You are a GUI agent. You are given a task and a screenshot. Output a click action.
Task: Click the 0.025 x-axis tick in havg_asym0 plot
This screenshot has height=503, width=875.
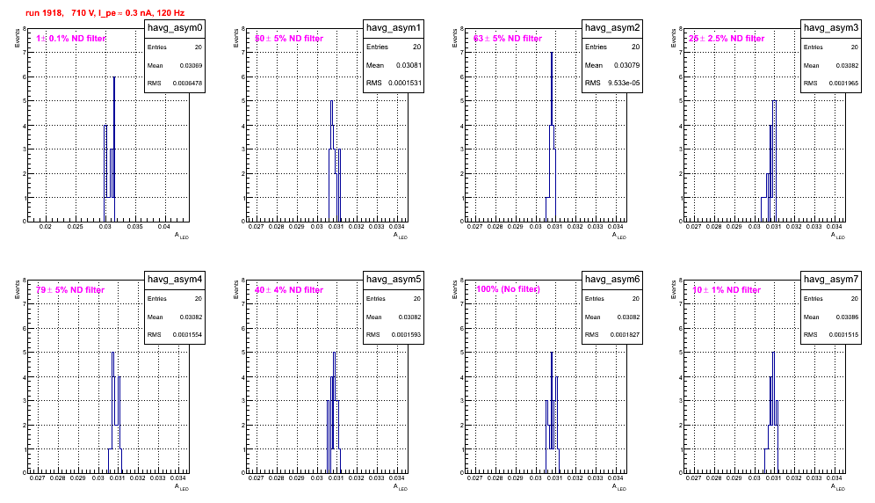[x=75, y=227]
